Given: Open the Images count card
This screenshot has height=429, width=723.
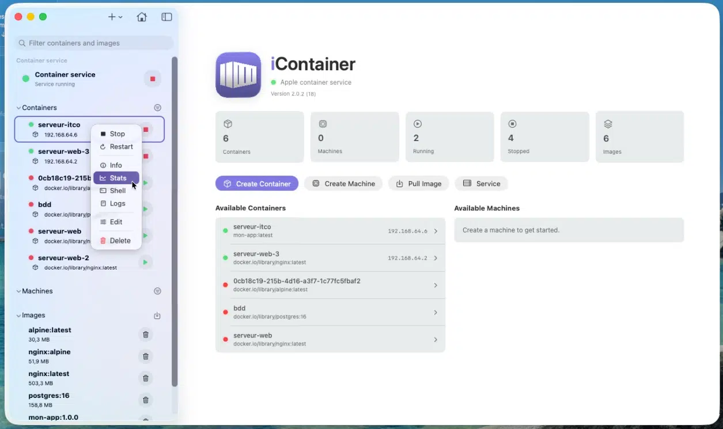Looking at the screenshot, I should point(639,137).
